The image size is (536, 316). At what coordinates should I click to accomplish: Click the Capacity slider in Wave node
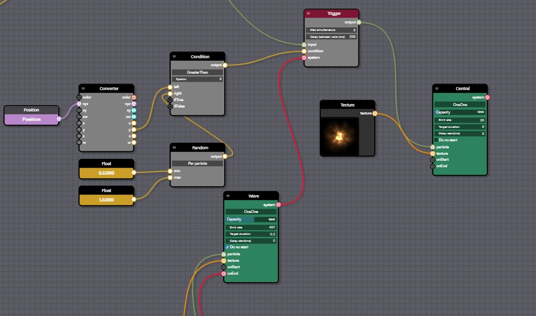click(251, 219)
